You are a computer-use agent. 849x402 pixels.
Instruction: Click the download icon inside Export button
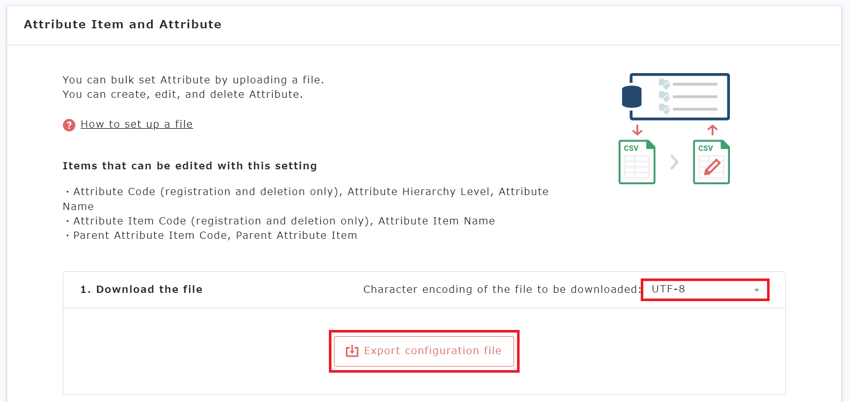(x=352, y=351)
